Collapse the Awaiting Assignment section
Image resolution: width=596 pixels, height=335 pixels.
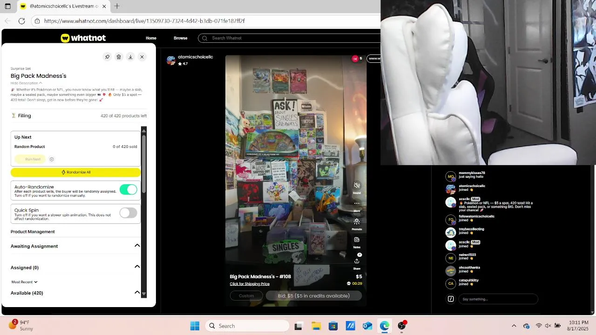pyautogui.click(x=137, y=246)
